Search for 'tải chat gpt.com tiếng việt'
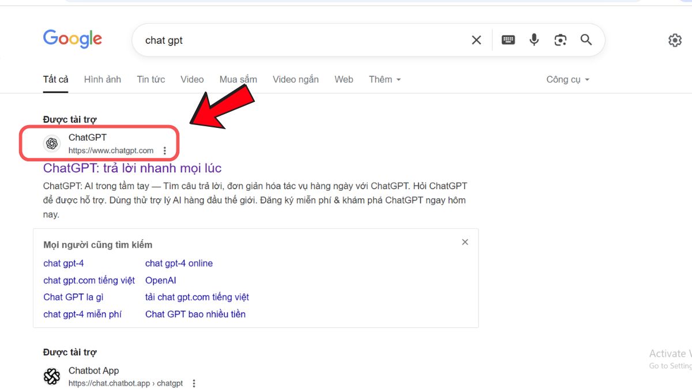The height and width of the screenshot is (389, 692). (197, 297)
